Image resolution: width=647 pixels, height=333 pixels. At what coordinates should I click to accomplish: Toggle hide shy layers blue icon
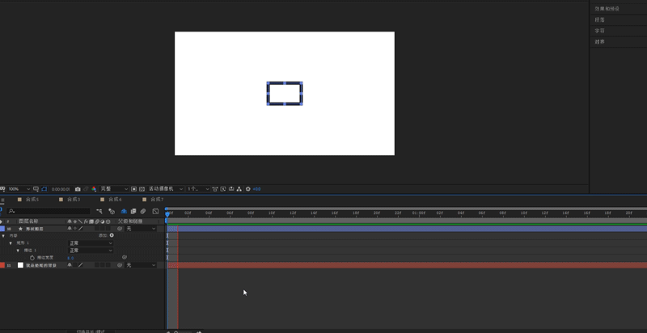[124, 211]
